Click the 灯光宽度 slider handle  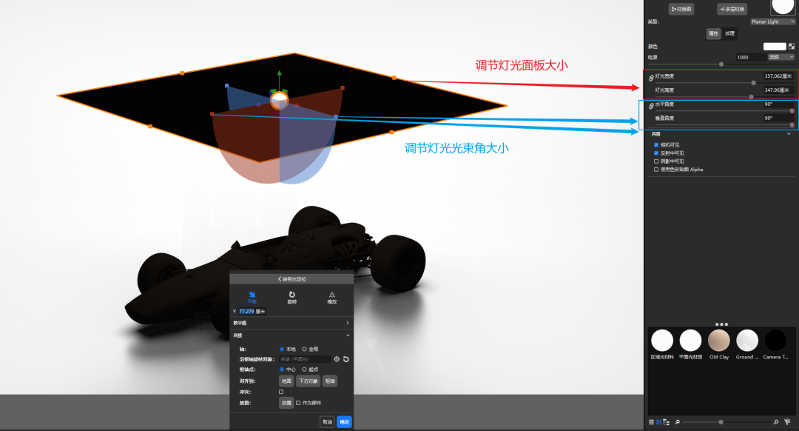(754, 83)
